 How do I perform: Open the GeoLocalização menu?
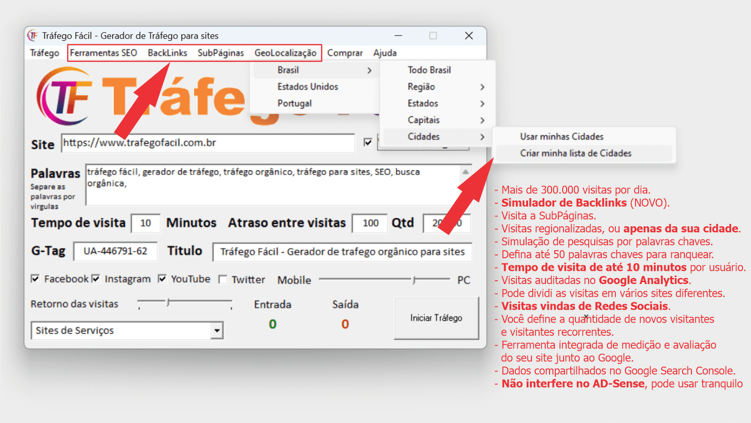[x=285, y=53]
